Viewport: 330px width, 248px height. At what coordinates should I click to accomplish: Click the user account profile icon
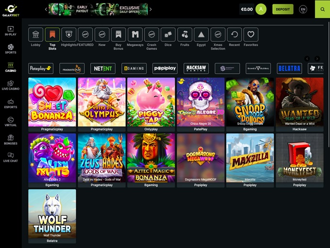click(x=261, y=9)
